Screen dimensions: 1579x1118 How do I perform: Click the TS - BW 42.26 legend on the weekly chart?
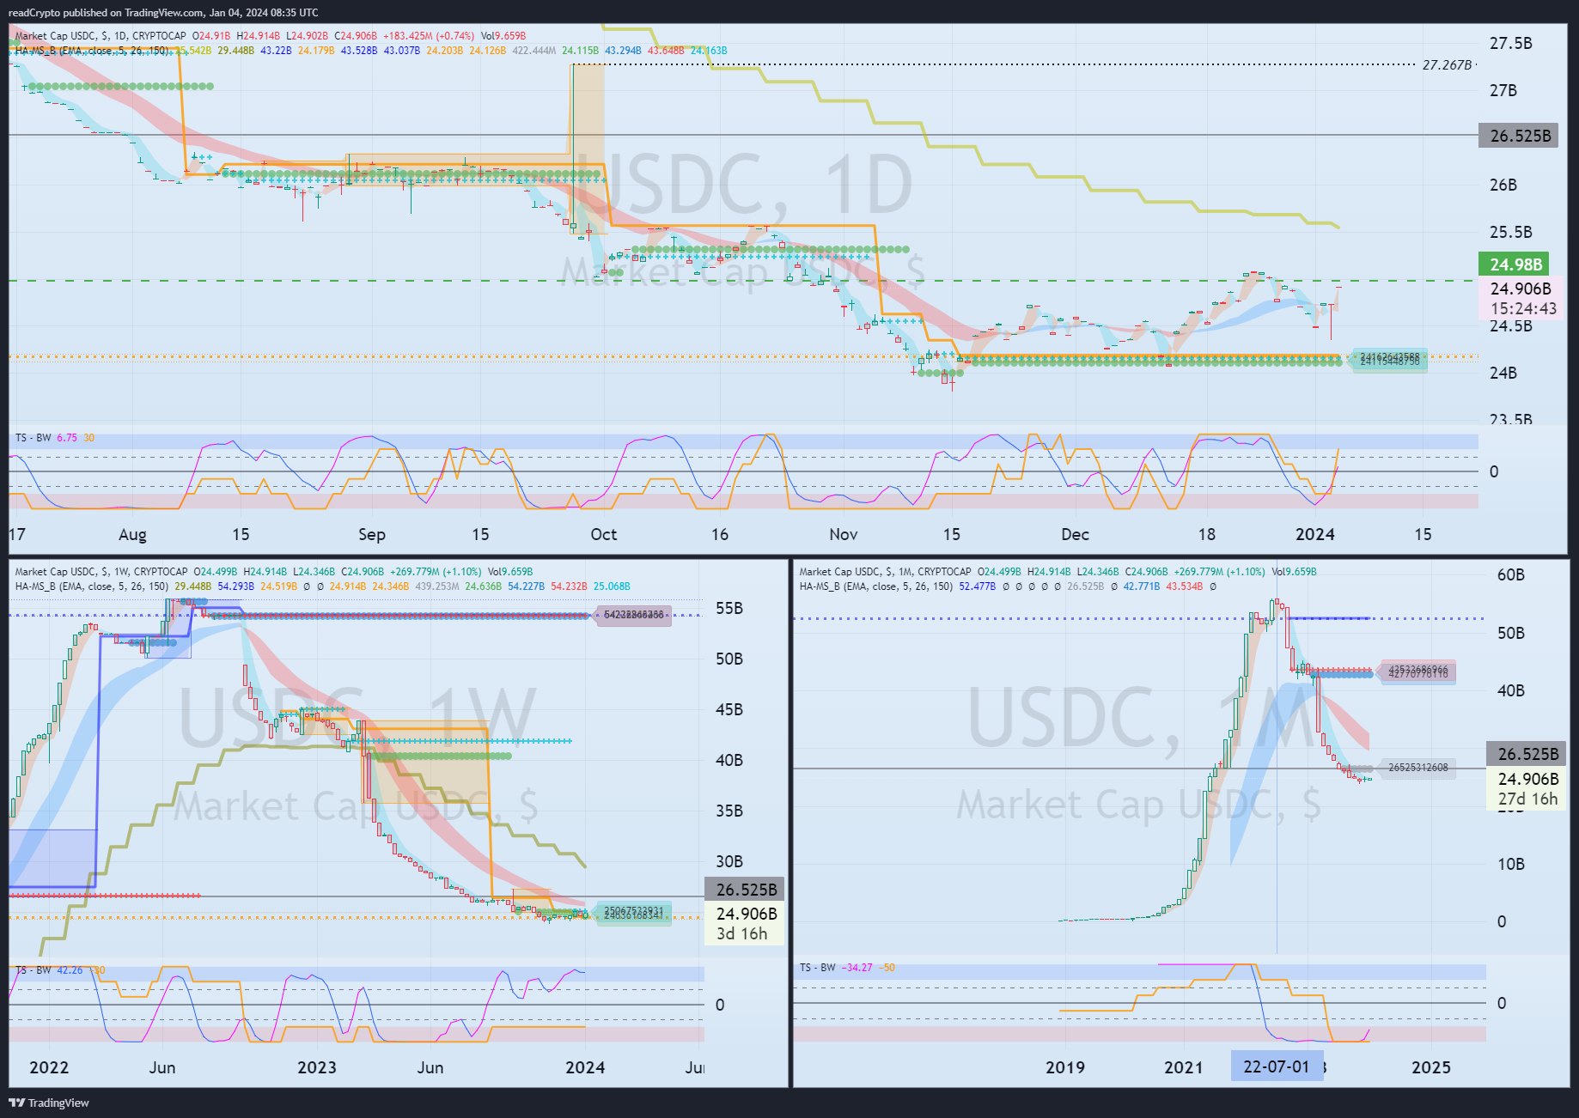[60, 970]
